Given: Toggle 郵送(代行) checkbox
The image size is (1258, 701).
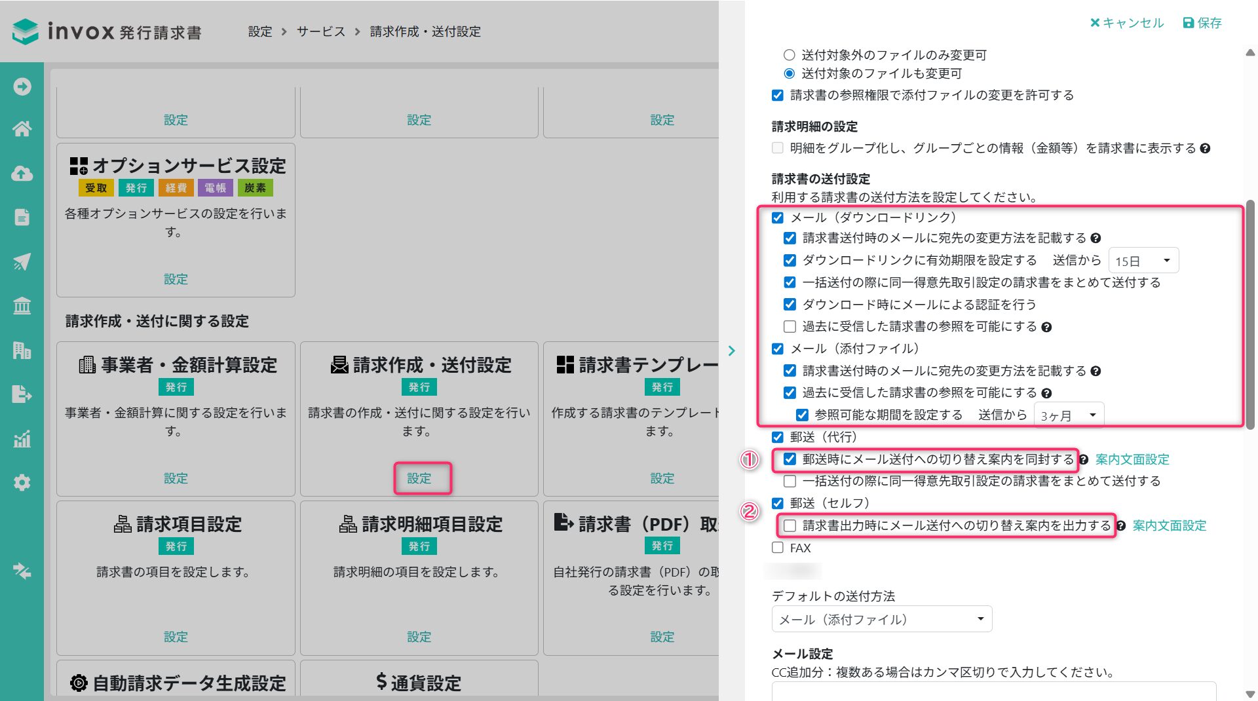Looking at the screenshot, I should tap(778, 437).
